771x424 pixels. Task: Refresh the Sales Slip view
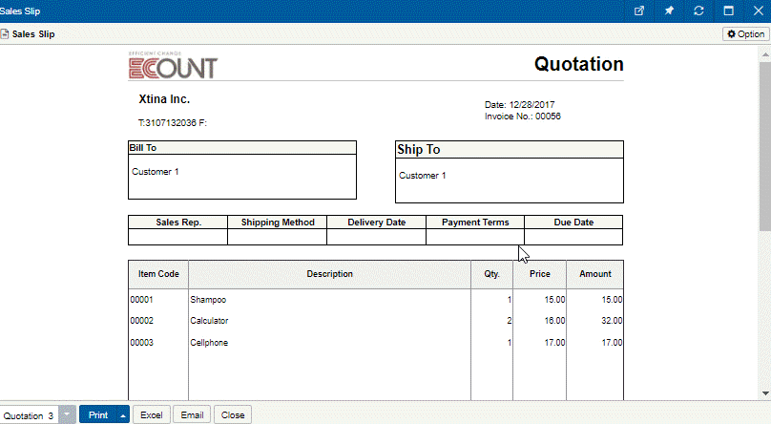[698, 11]
